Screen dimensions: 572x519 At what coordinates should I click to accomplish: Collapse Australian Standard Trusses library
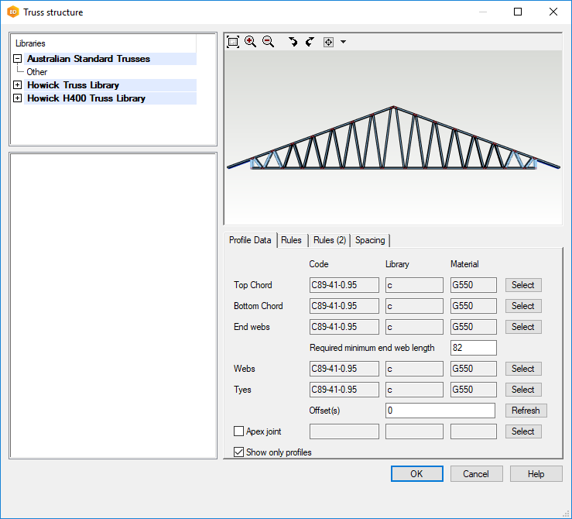pyautogui.click(x=17, y=59)
